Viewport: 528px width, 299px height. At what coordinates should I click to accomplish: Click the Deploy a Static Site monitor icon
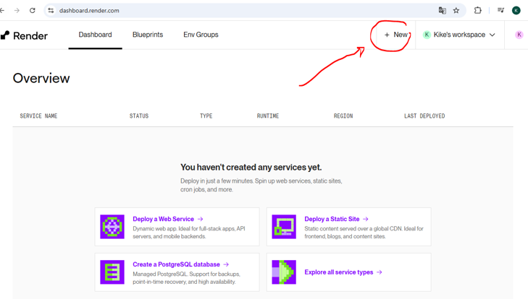click(x=284, y=227)
